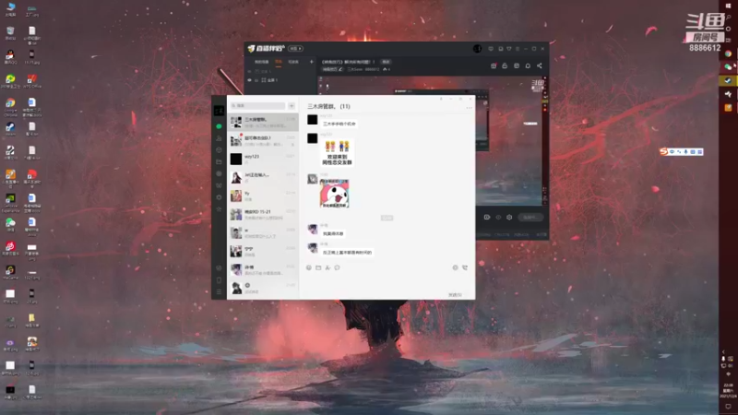Click the Sogou input method toolbar
Viewport: 738px width, 415px height.
[682, 151]
